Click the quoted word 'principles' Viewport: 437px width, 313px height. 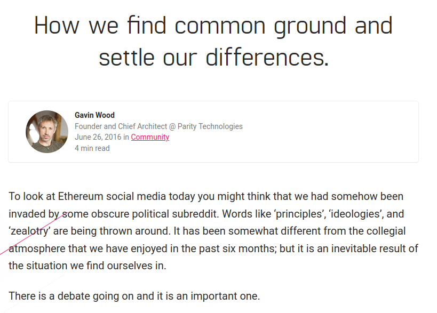click(299, 214)
